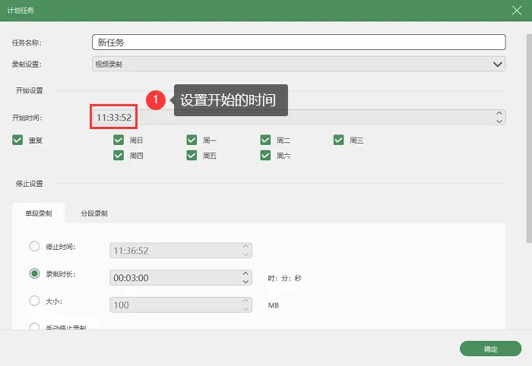Select the 大小 radio button
532x366 pixels.
tap(34, 301)
